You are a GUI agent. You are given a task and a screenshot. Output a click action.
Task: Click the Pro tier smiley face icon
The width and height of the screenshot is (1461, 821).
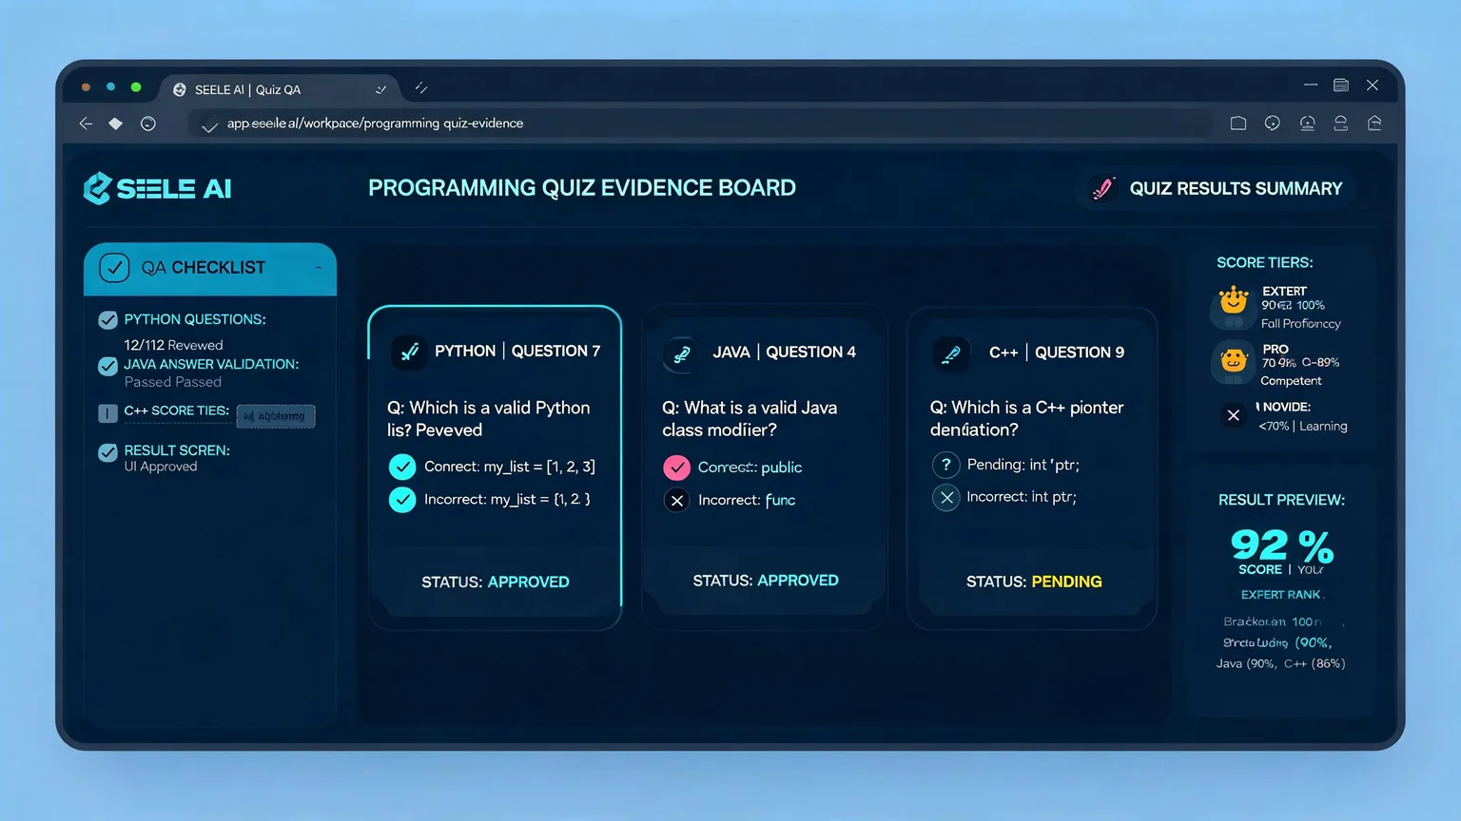[x=1234, y=361]
